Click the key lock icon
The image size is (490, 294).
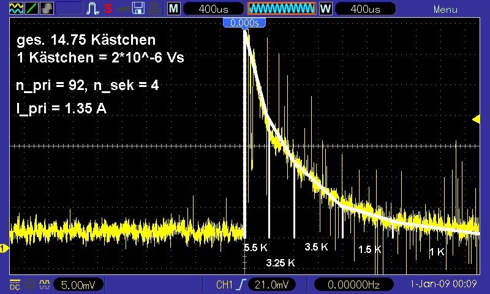124,9
